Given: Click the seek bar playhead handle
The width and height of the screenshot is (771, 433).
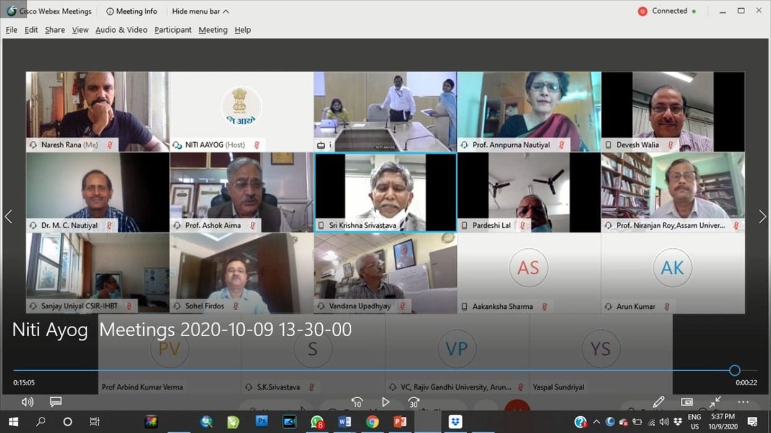Looking at the screenshot, I should [734, 370].
